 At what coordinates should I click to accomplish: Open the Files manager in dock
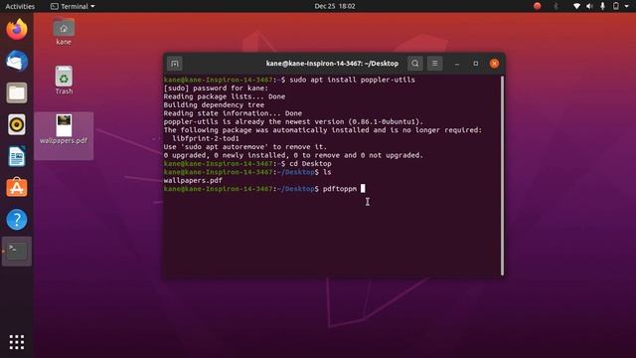click(x=17, y=92)
